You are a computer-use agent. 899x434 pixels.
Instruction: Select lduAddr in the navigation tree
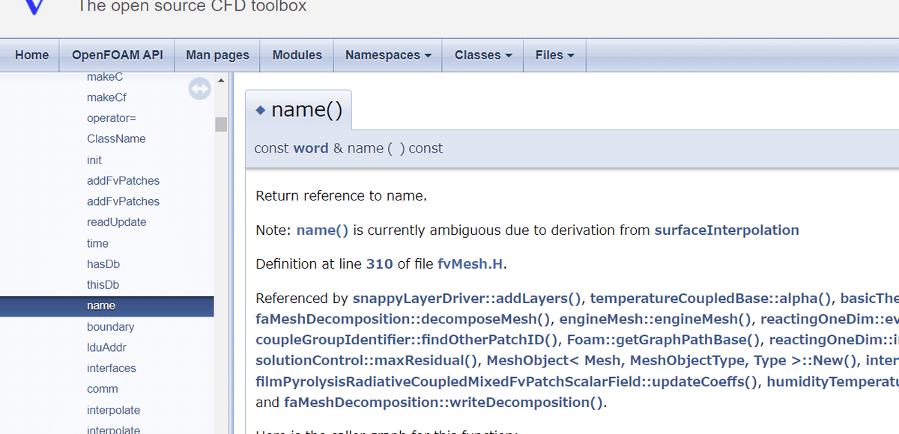pos(106,347)
